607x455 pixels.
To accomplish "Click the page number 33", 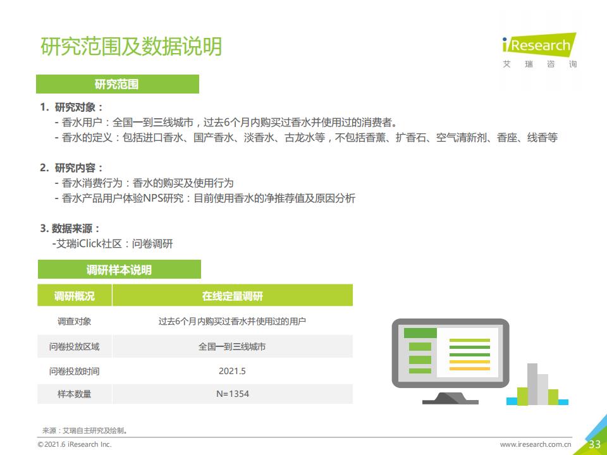I will tap(594, 444).
